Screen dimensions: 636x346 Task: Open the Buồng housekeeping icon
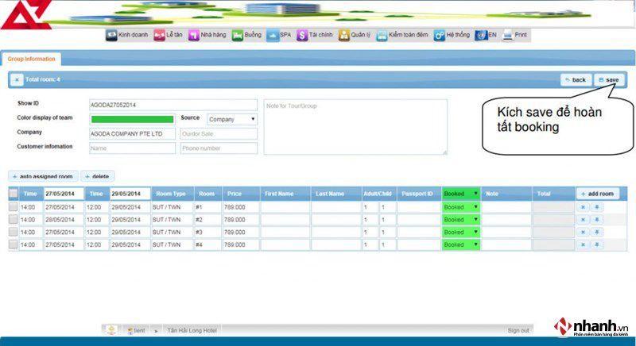(237, 35)
